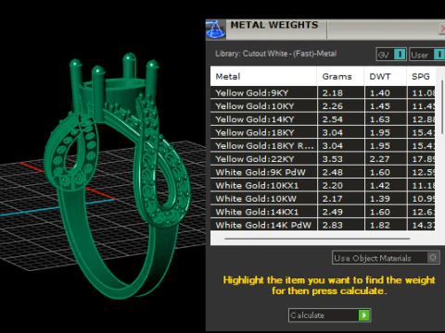Click the 2.27 DWT value
Viewport: 445px width, 333px height.
pyautogui.click(x=380, y=159)
